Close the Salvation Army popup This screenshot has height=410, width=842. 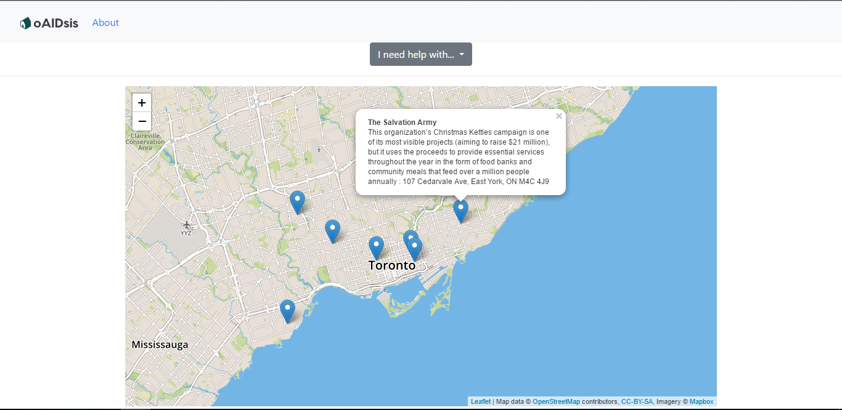tap(558, 116)
